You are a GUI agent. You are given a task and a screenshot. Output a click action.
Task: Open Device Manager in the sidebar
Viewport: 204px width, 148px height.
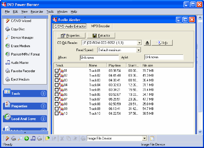point(19,38)
